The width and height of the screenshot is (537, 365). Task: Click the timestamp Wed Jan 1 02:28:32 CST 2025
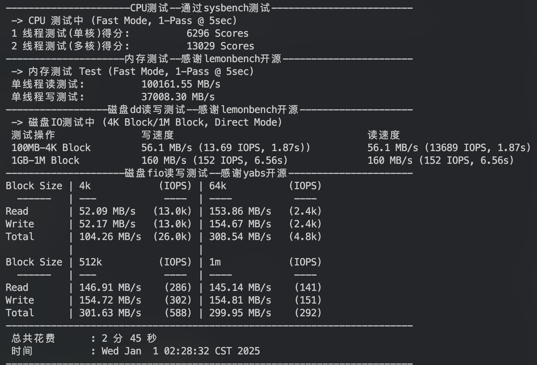(x=181, y=351)
